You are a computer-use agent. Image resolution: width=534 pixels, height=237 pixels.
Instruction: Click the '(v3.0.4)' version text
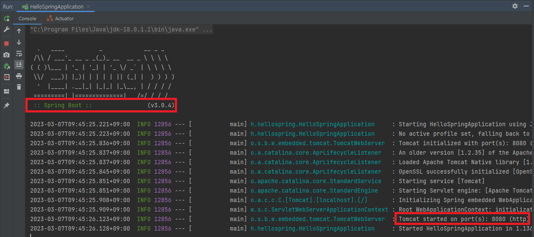161,105
